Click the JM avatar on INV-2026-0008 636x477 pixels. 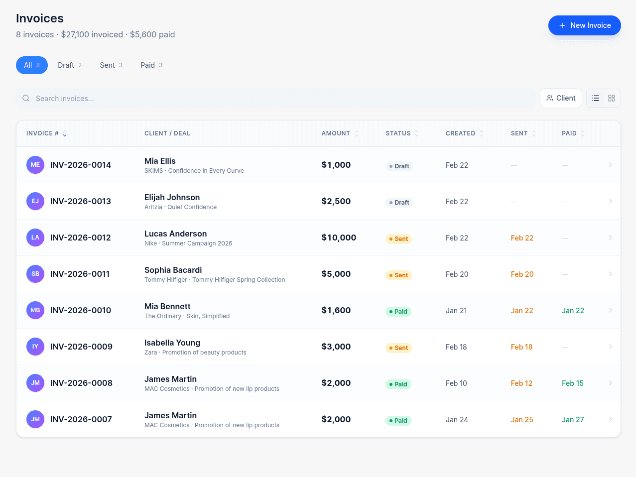pyautogui.click(x=35, y=383)
